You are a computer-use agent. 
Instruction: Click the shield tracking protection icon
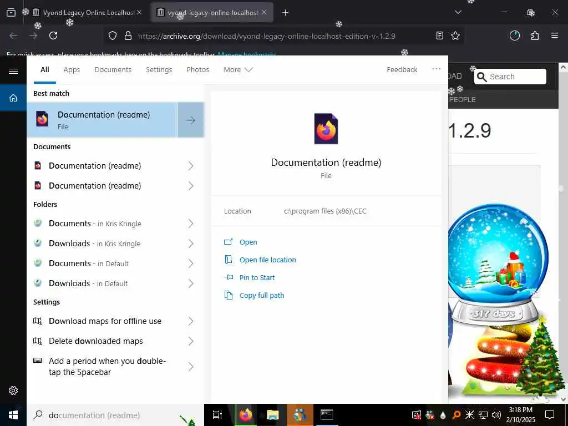click(x=113, y=35)
